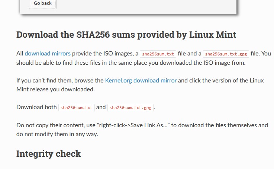Click the 'Mint release you downloaded.' line
The height and width of the screenshot is (169, 274).
55,89
